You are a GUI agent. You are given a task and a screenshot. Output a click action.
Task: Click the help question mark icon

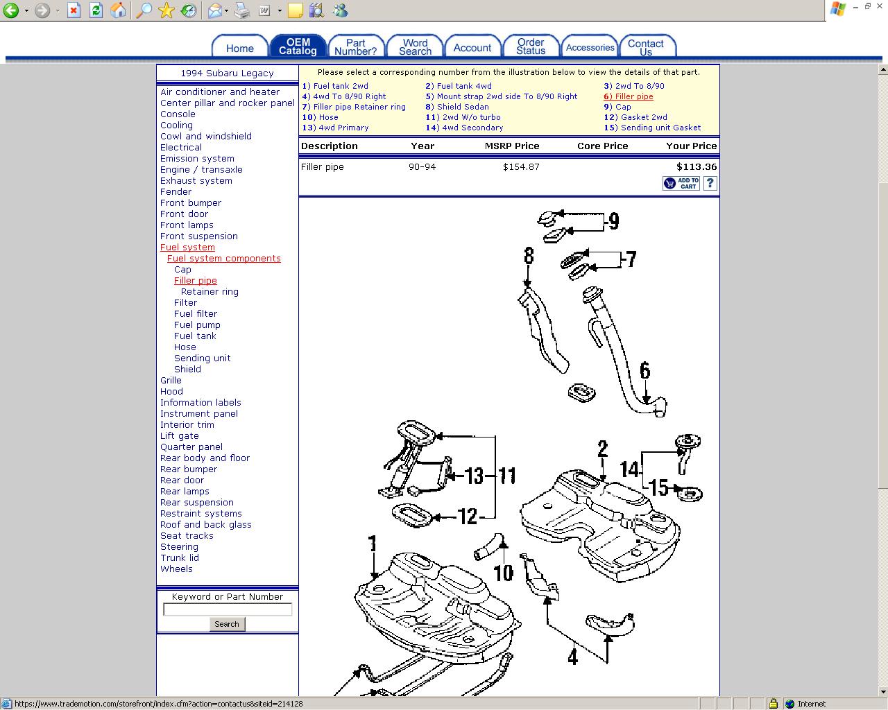tap(710, 183)
